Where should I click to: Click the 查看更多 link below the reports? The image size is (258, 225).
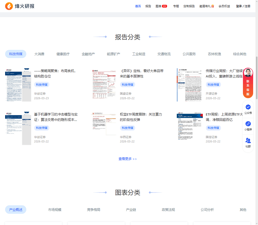click(128, 159)
